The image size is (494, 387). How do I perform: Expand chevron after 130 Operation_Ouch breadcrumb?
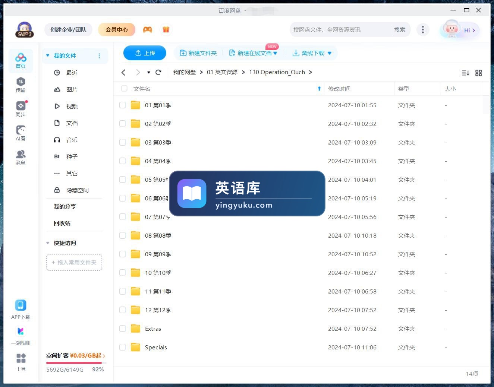tap(311, 72)
